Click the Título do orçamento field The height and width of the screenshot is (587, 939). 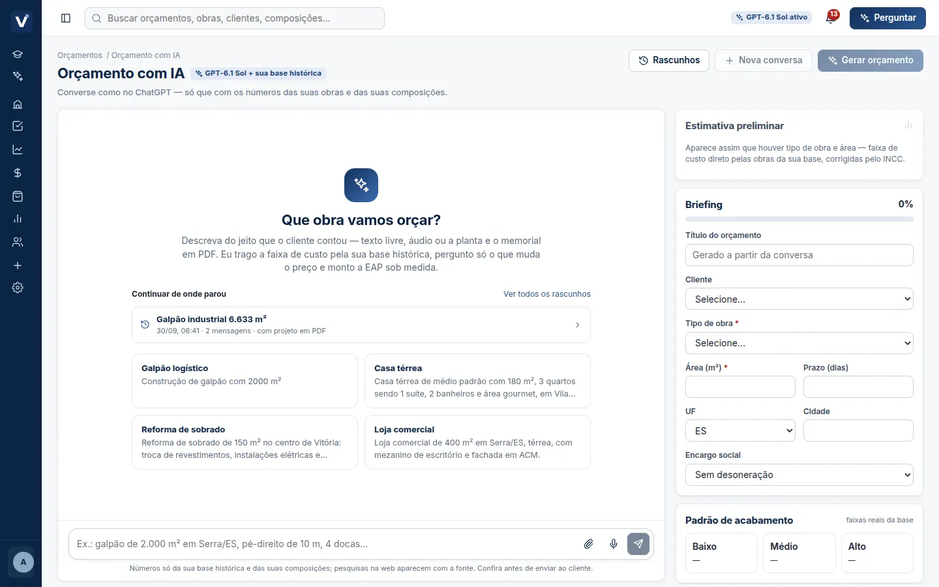(x=799, y=255)
